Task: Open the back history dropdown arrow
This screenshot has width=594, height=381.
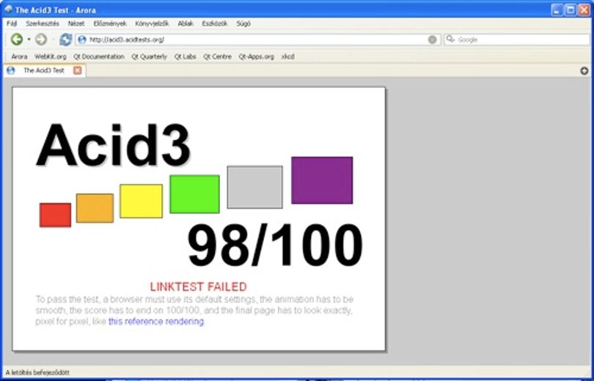Action: pyautogui.click(x=29, y=40)
